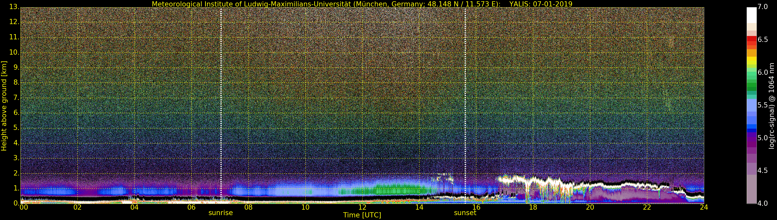This screenshot has height=220, width=777.
Task: Select the 06 time tick label
Action: (192, 207)
